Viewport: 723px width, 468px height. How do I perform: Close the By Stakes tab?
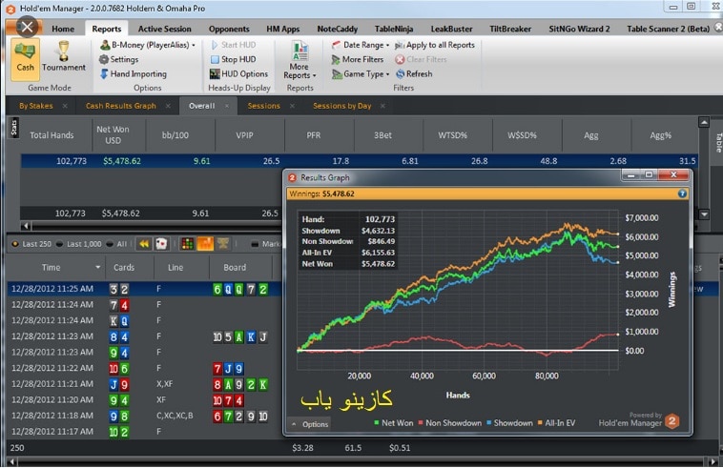click(x=65, y=106)
